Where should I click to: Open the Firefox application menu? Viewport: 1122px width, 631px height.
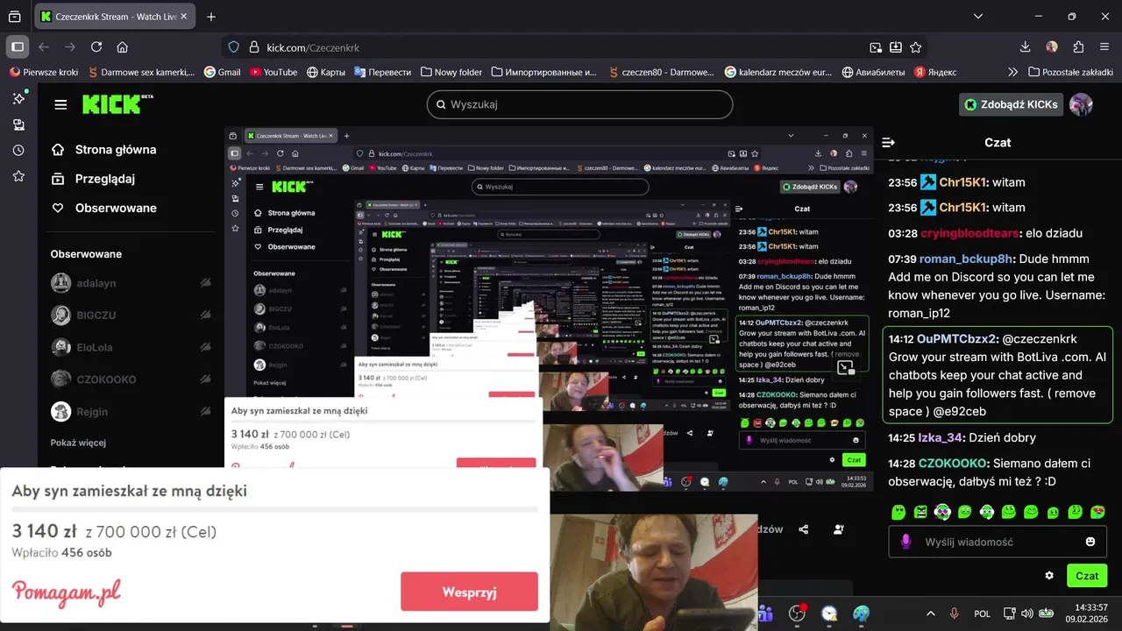[1104, 47]
